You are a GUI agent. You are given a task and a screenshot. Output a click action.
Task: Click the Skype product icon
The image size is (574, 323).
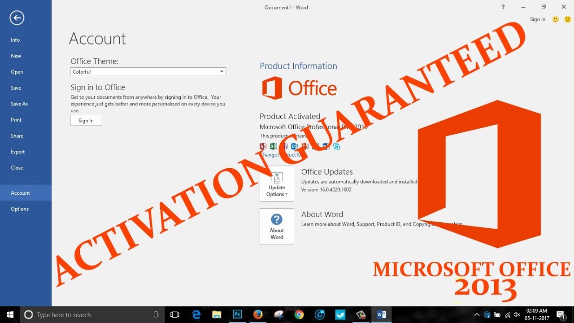337,146
